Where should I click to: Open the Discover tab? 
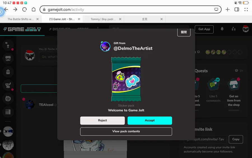(60, 29)
